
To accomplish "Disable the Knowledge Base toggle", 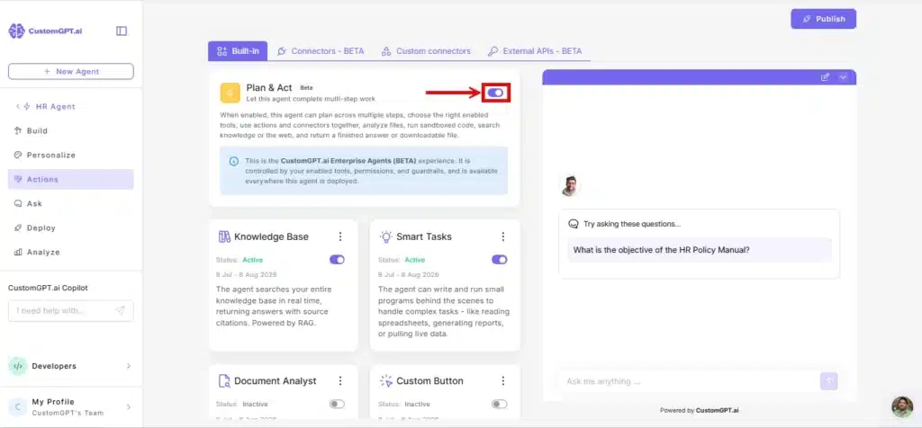I will coord(337,260).
